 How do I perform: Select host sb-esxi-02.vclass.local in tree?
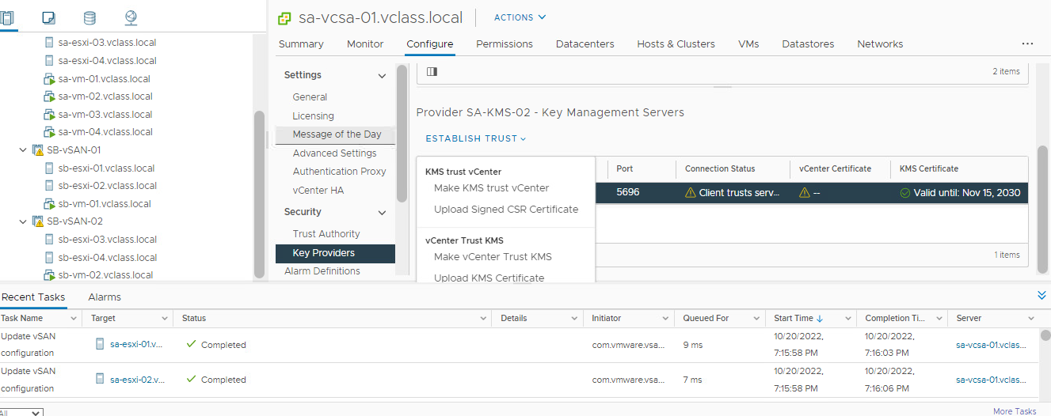108,186
